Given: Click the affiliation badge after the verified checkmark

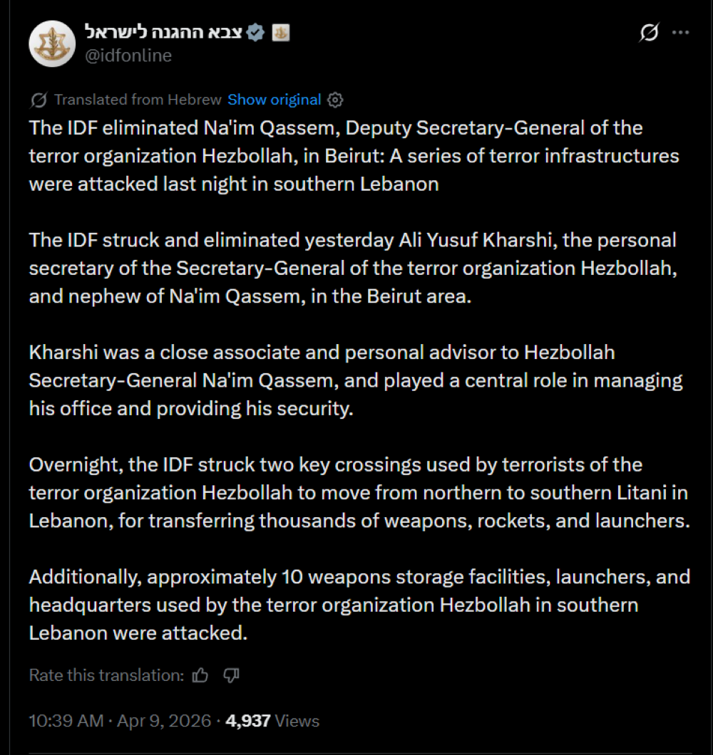Looking at the screenshot, I should point(281,32).
